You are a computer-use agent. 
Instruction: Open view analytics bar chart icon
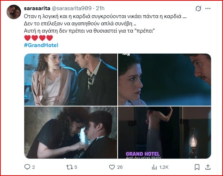pyautogui.click(x=154, y=167)
